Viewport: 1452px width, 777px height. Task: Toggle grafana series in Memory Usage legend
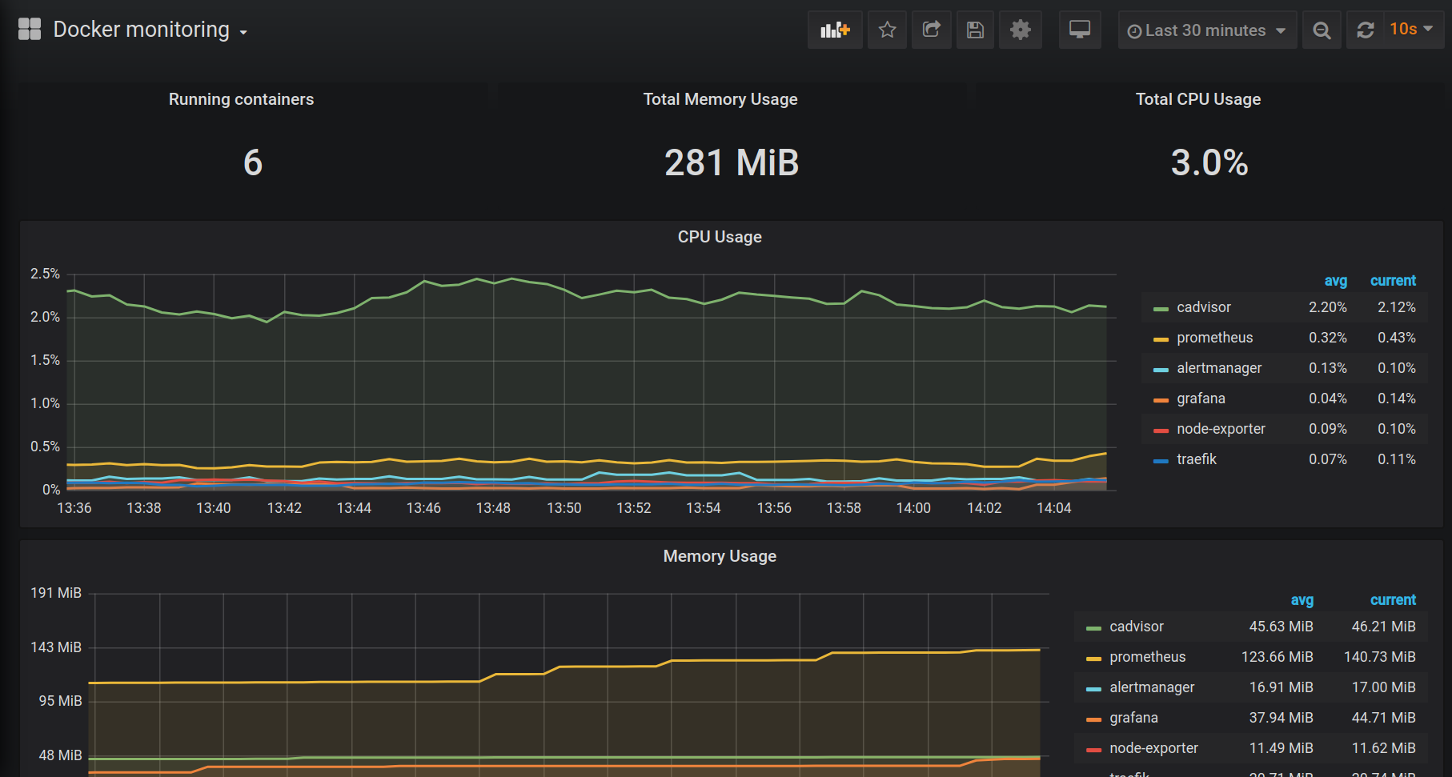1133,718
